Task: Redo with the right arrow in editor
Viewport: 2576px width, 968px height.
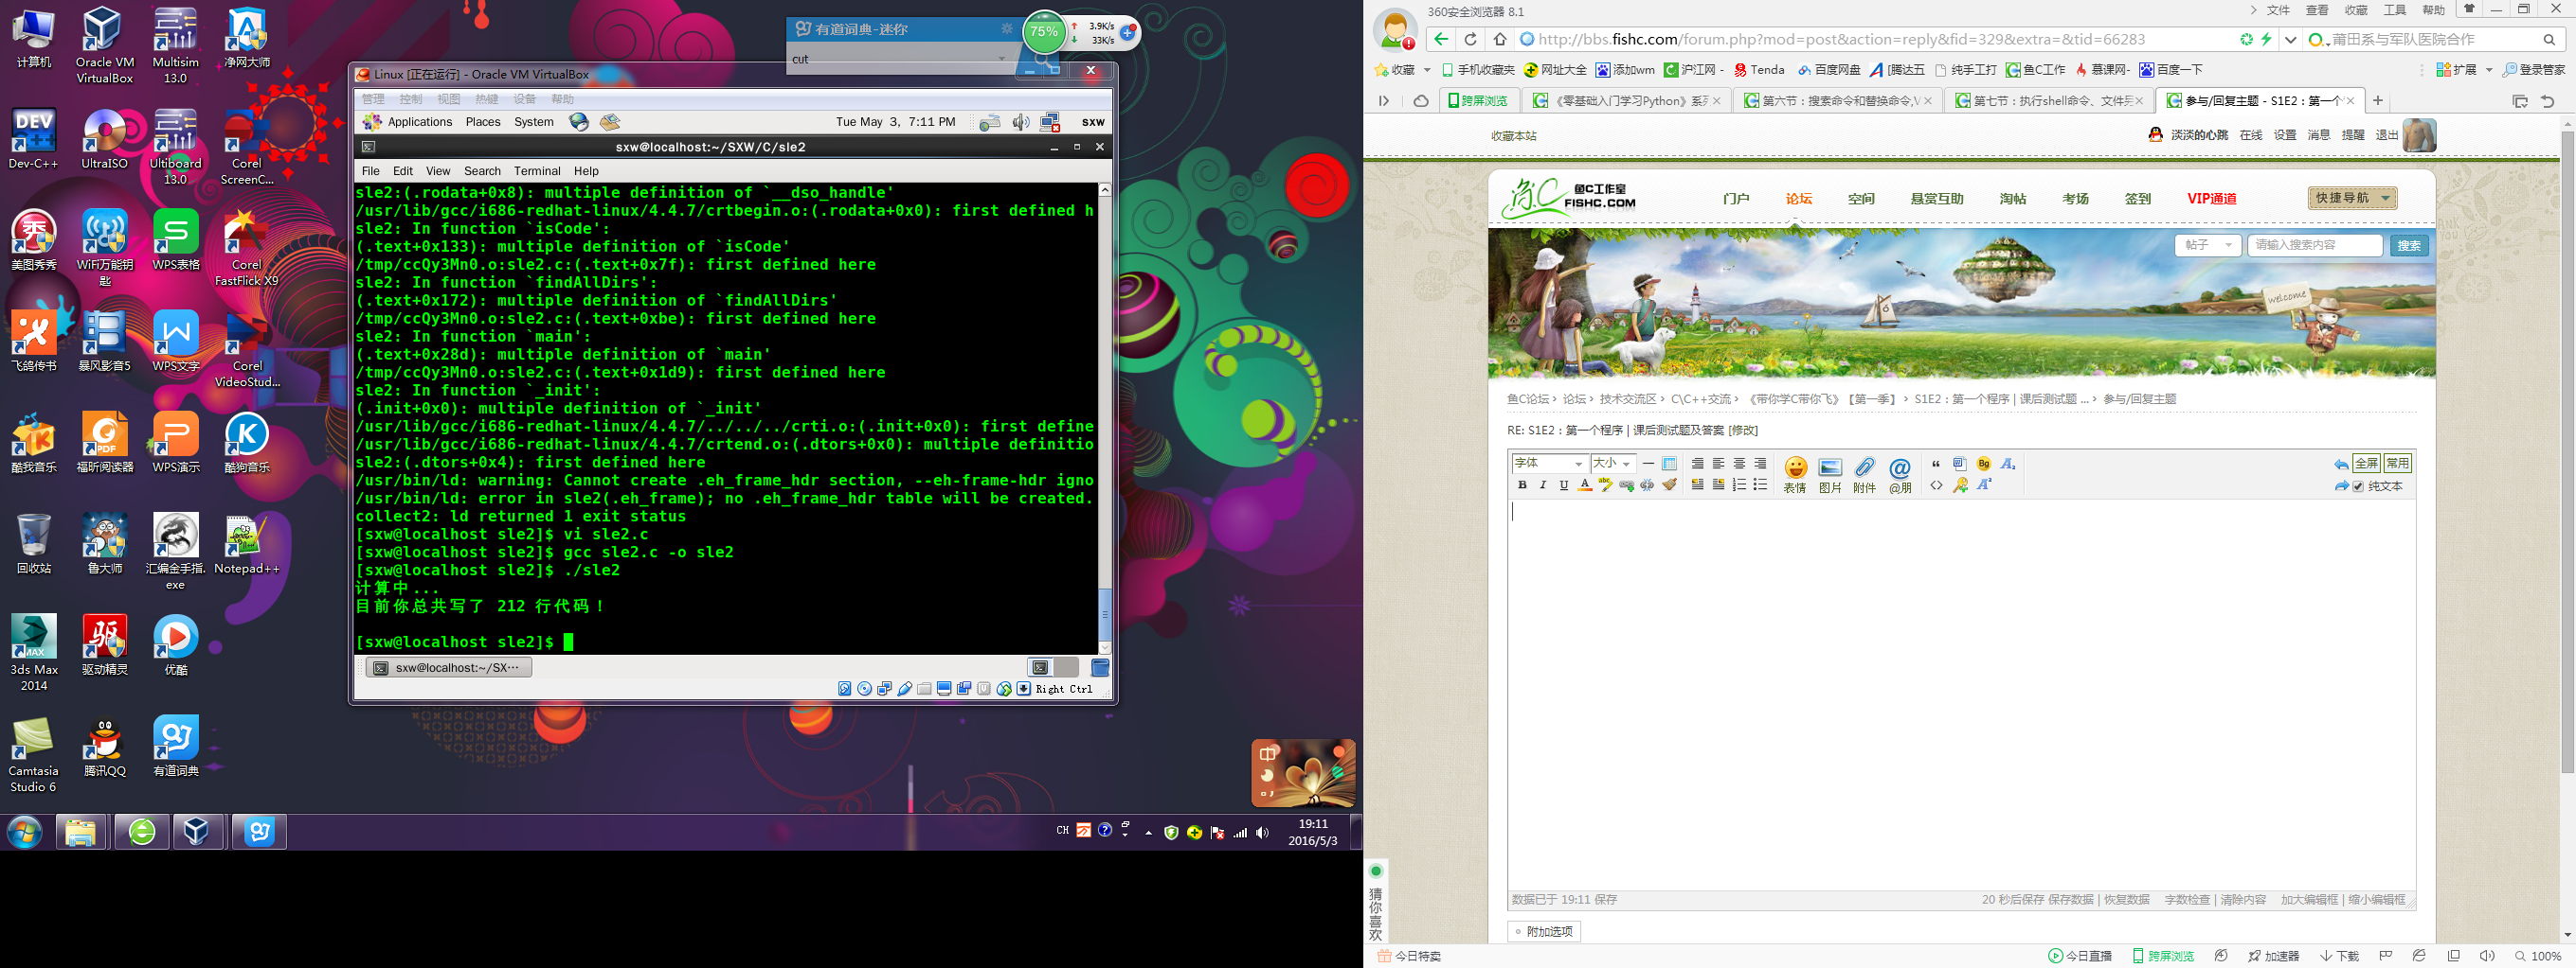Action: [x=2341, y=486]
